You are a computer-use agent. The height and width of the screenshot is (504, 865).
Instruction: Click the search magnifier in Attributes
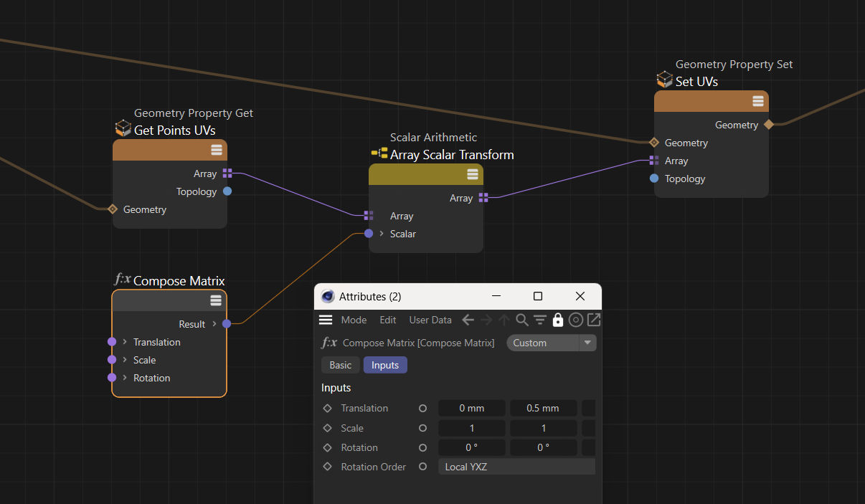pyautogui.click(x=522, y=320)
